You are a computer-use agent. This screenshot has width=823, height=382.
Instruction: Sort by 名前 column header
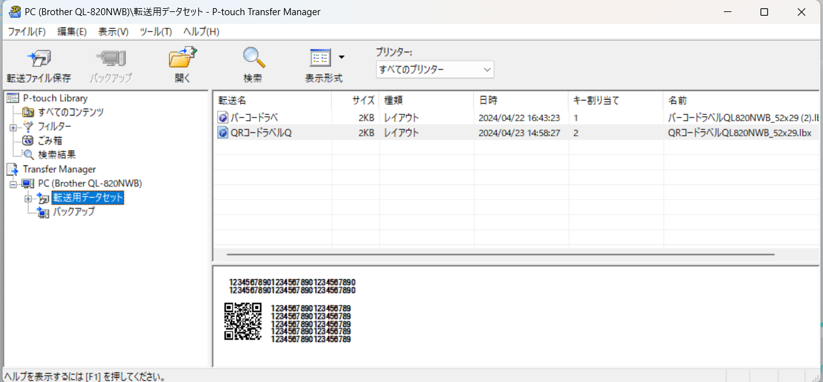tap(742, 100)
